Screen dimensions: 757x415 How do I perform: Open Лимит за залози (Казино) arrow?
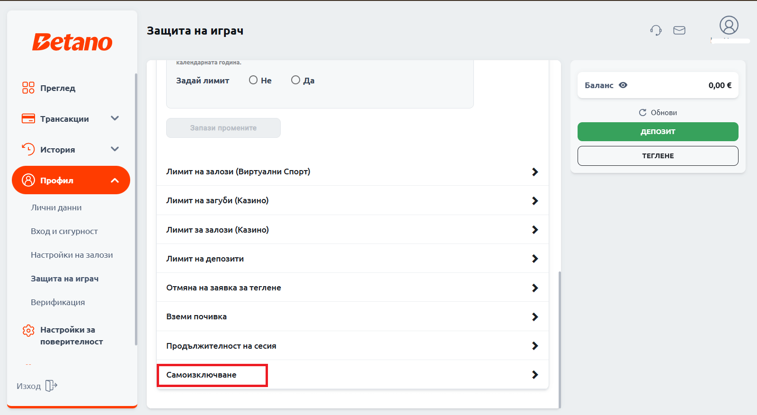click(x=535, y=230)
